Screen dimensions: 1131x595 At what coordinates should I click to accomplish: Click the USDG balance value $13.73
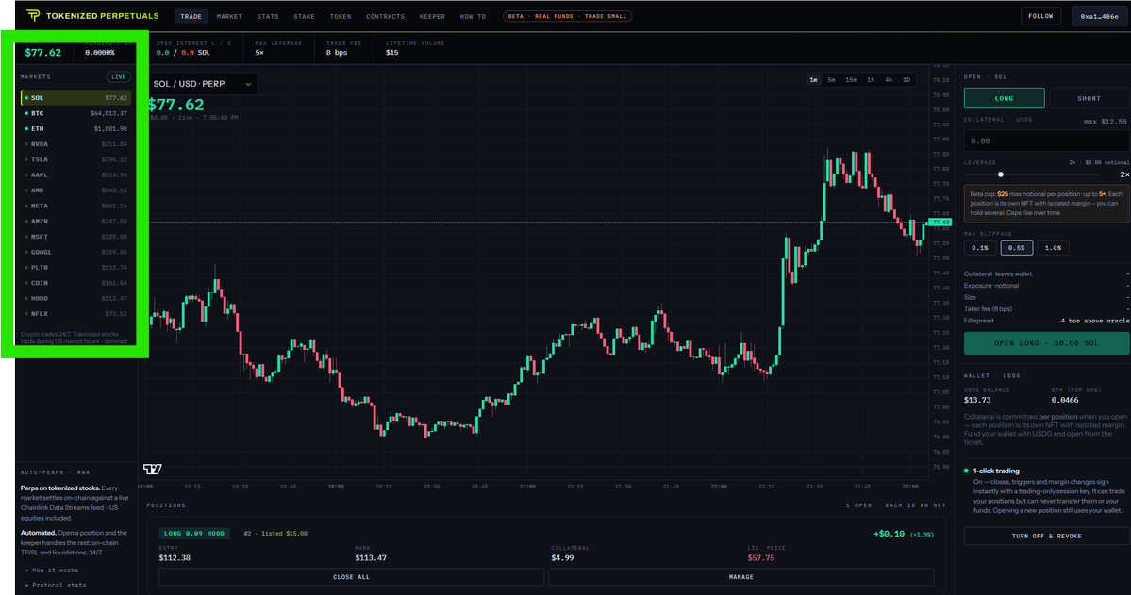(x=977, y=400)
